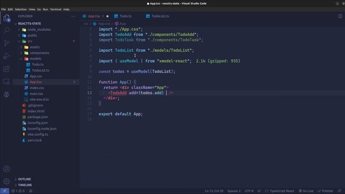345x194 pixels.
Task: Open main.tsx in the explorer
Action: tap(36, 93)
